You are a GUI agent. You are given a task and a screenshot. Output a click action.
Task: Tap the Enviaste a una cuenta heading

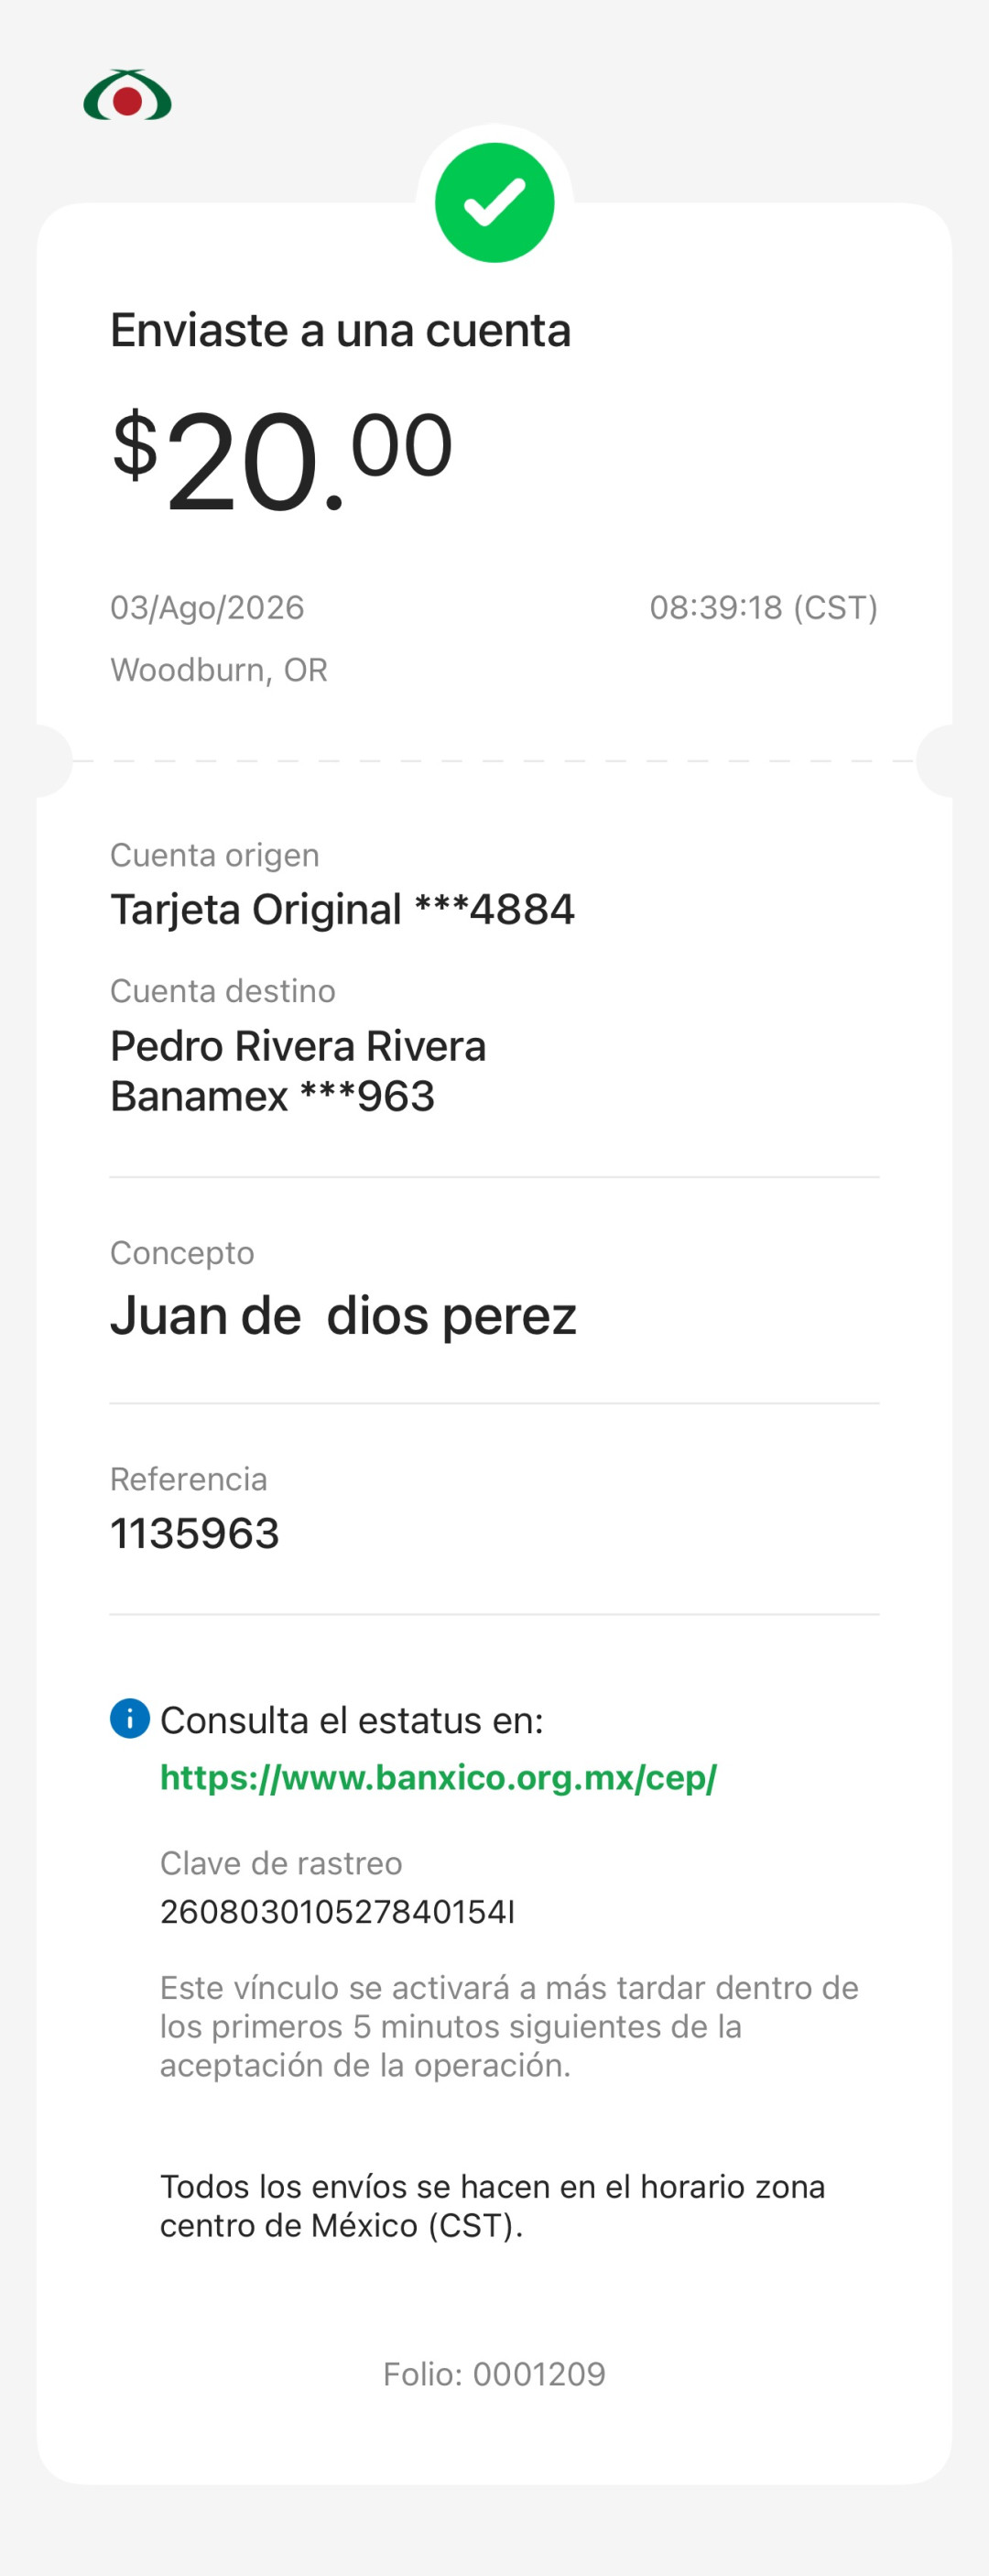[340, 330]
